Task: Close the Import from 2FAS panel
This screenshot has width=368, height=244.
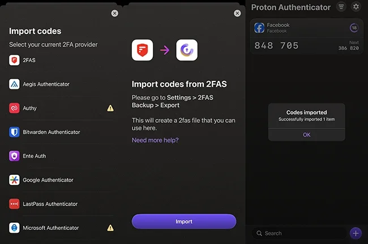Action: click(x=237, y=13)
